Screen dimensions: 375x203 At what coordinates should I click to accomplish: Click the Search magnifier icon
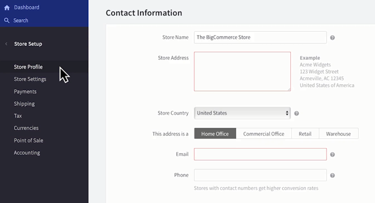(7, 20)
